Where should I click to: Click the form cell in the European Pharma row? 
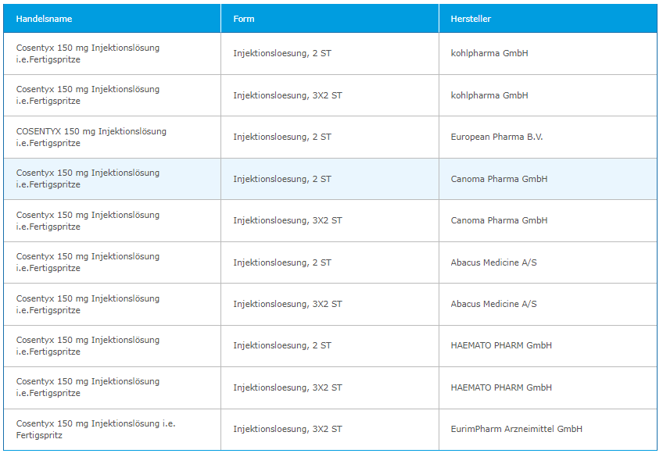point(281,137)
